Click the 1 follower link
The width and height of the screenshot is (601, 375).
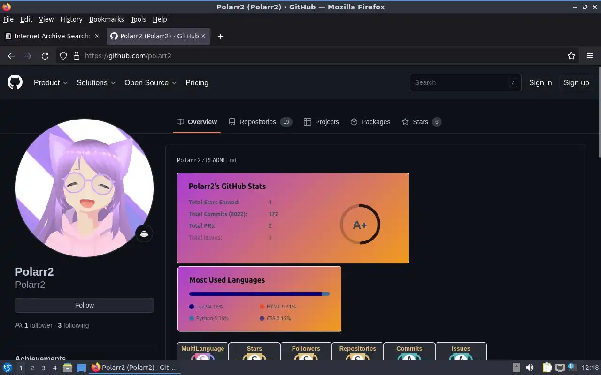coord(39,325)
